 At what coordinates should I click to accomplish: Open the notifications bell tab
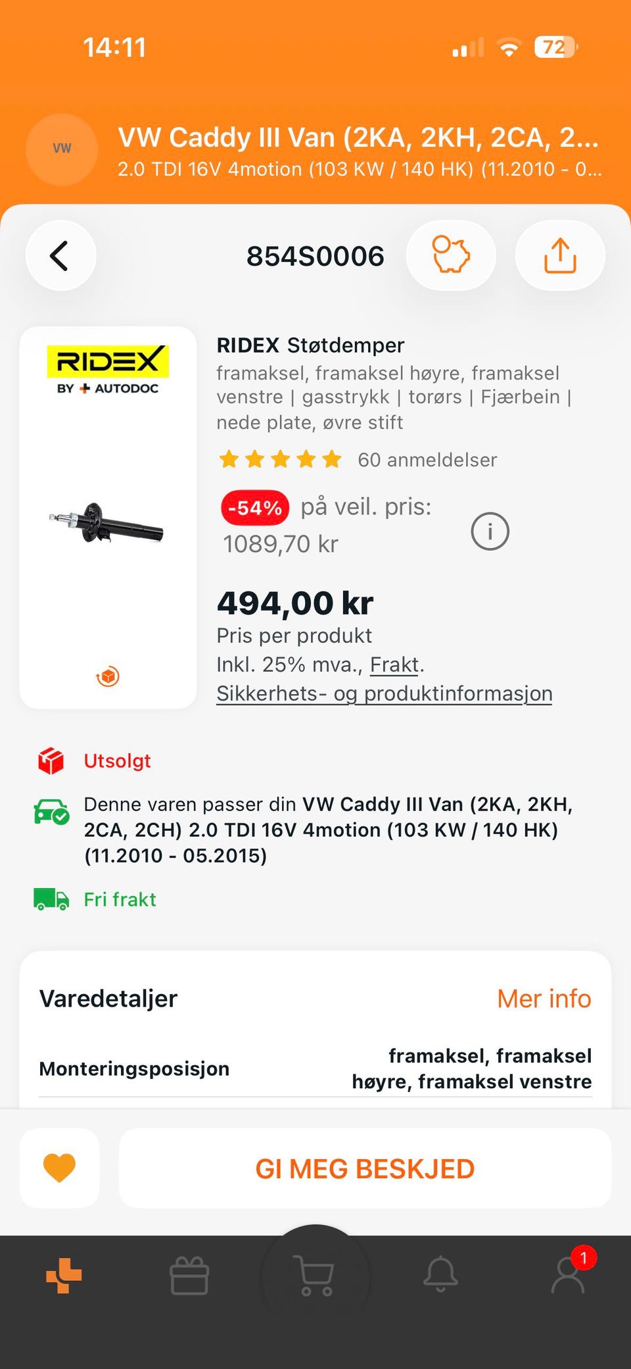[x=440, y=1276]
